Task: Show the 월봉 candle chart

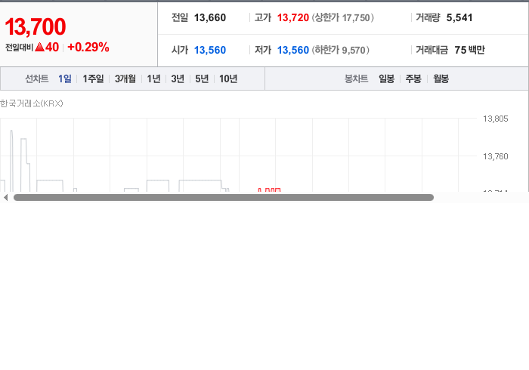Action: point(441,79)
